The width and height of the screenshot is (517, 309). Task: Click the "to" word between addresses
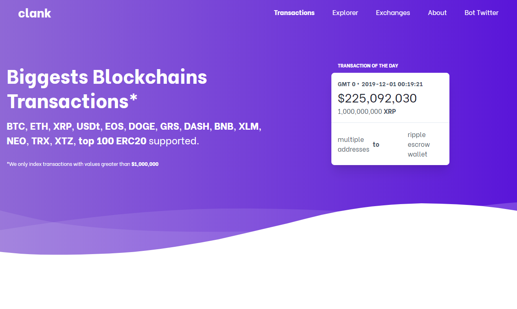tap(376, 144)
